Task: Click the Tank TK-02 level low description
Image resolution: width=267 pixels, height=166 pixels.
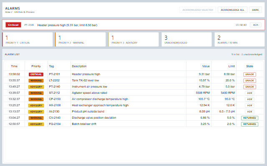Action: click(x=85, y=80)
